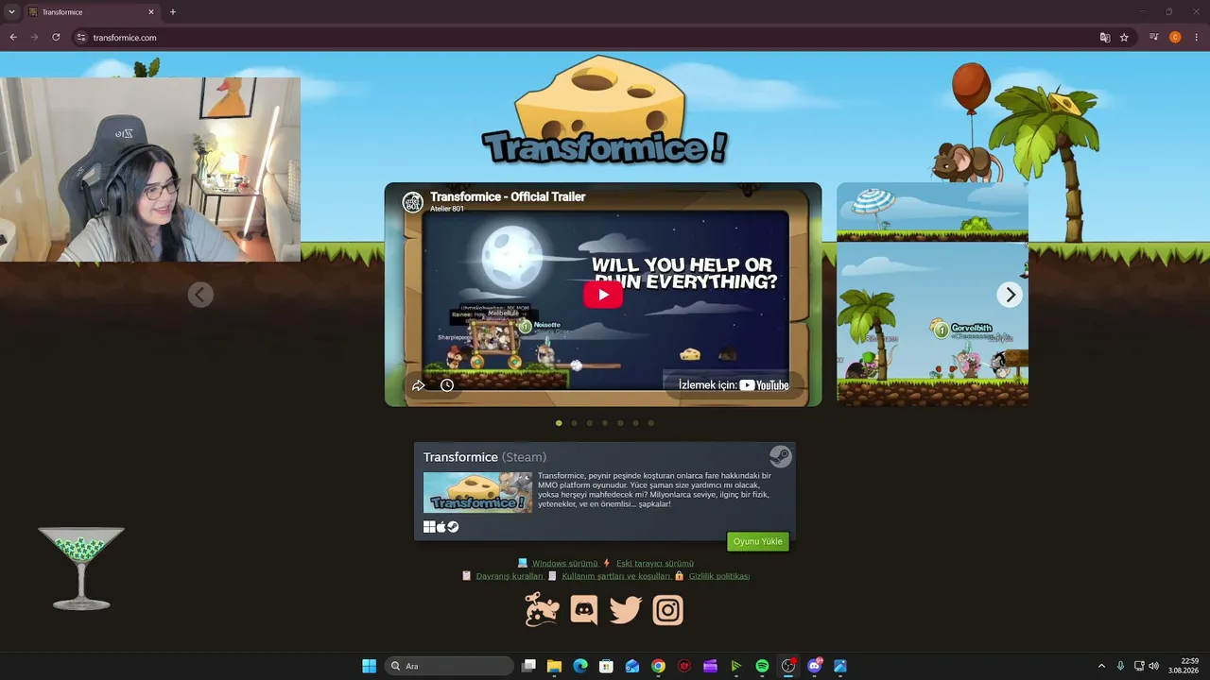Go to the previous carousel slide

tap(199, 295)
